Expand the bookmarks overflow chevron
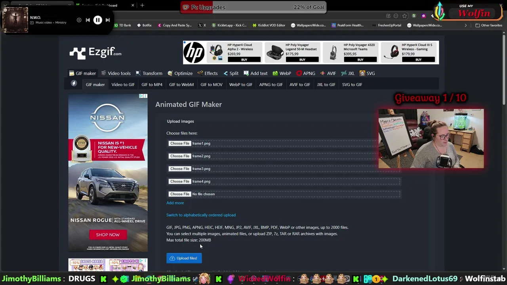The width and height of the screenshot is (507, 285). tap(465, 25)
